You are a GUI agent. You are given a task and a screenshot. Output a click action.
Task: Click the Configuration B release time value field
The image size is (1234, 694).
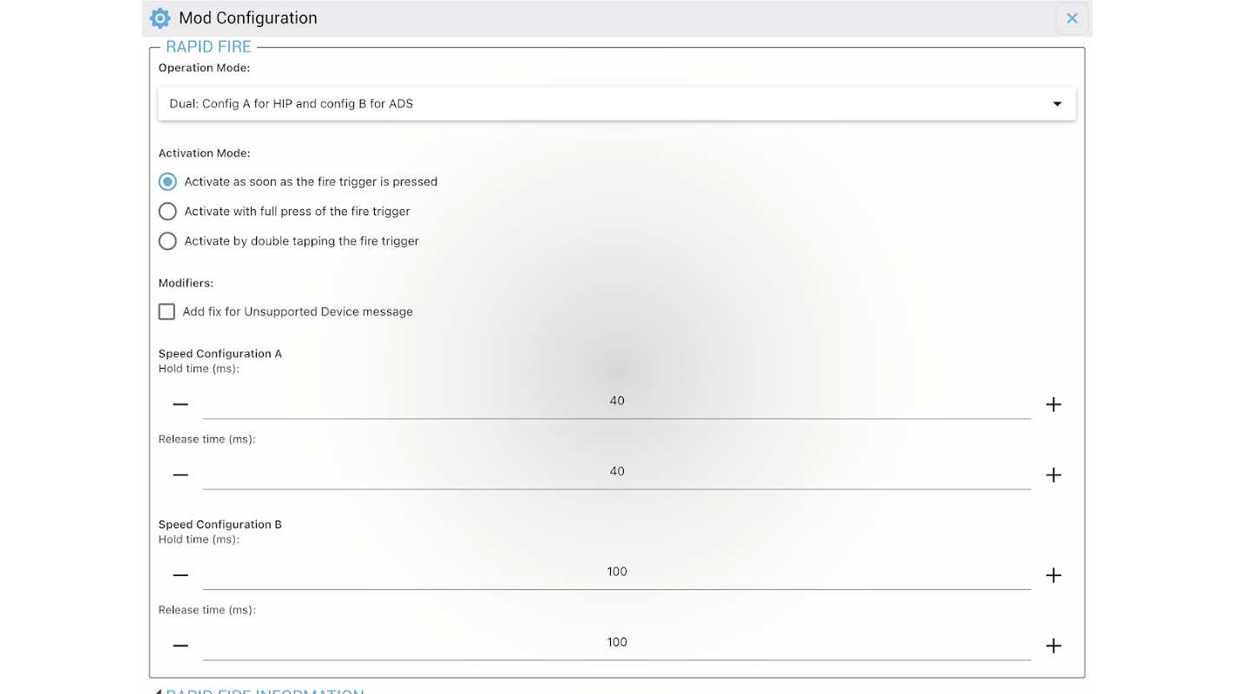click(616, 643)
